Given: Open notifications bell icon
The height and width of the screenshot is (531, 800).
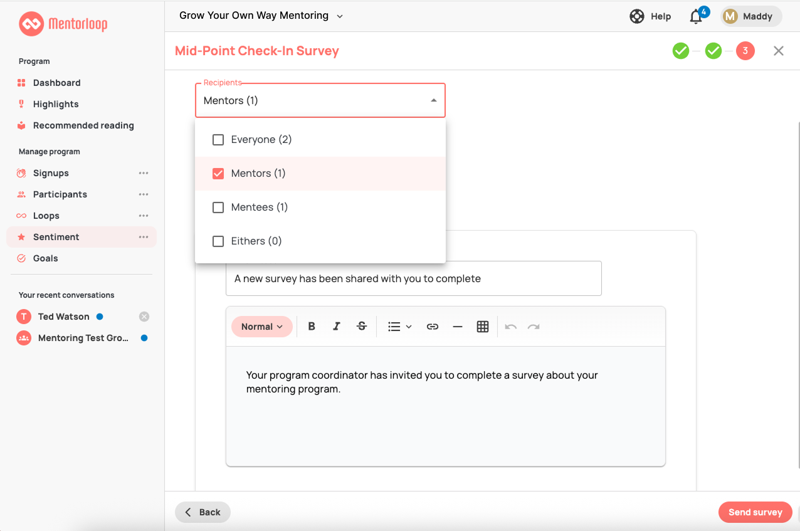Looking at the screenshot, I should [696, 17].
